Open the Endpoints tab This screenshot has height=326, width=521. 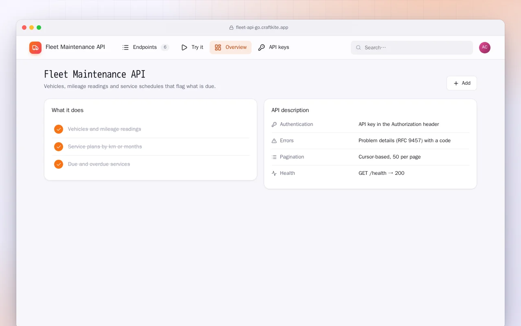click(145, 47)
